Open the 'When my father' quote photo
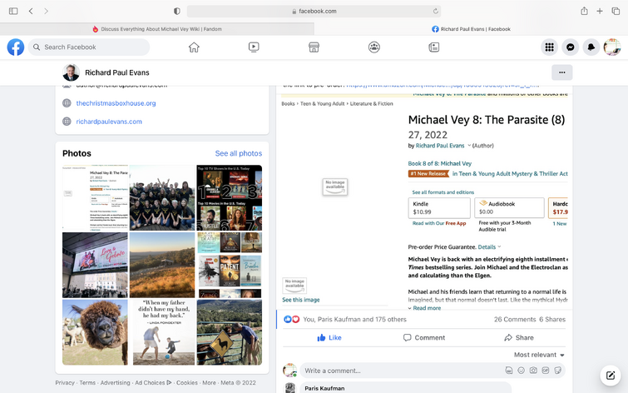This screenshot has width=628, height=393. tap(162, 332)
